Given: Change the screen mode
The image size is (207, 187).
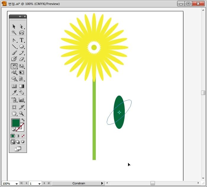Looking at the screenshot, I should click(18, 149).
